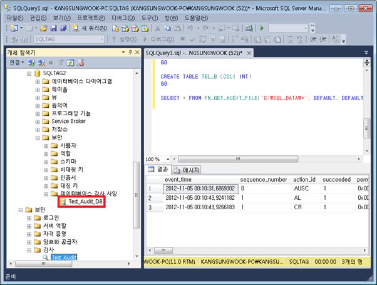Click the green Start play icon
377x285 pixels.
[262, 28]
